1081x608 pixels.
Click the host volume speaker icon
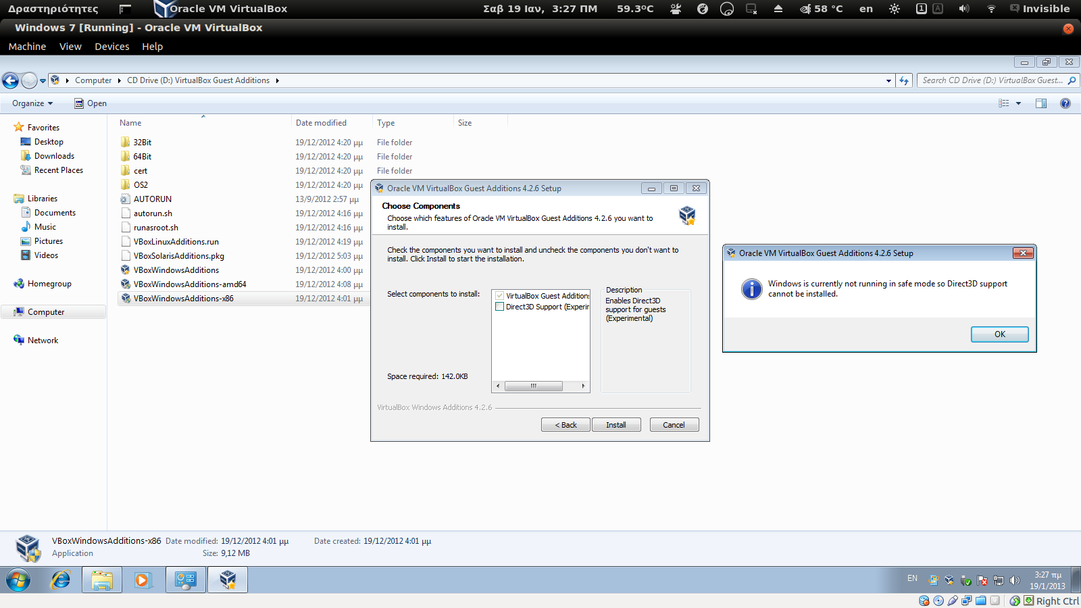coord(963,9)
